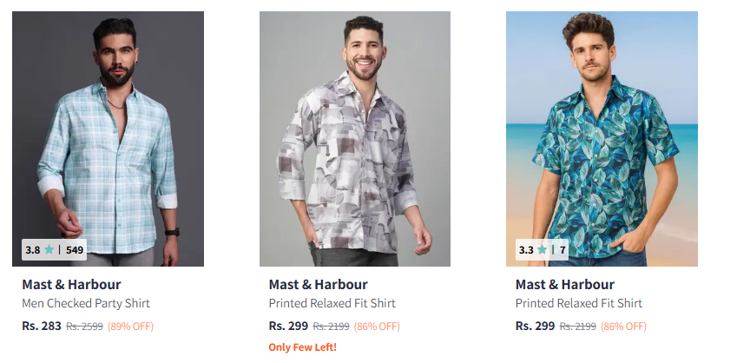Screen dimensions: 737x363
Task: Open Men Checked Party Shirt product title
Action: click(x=86, y=303)
